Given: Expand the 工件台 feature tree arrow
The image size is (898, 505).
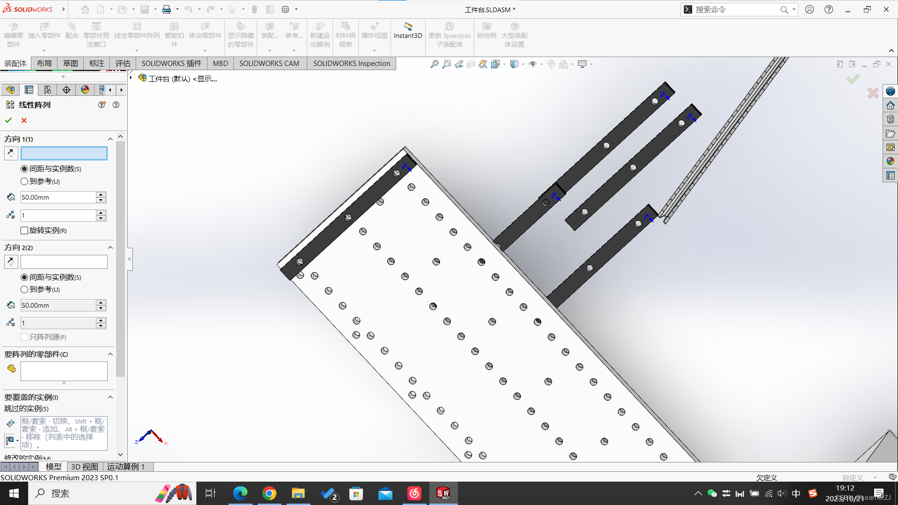Looking at the screenshot, I should point(131,78).
